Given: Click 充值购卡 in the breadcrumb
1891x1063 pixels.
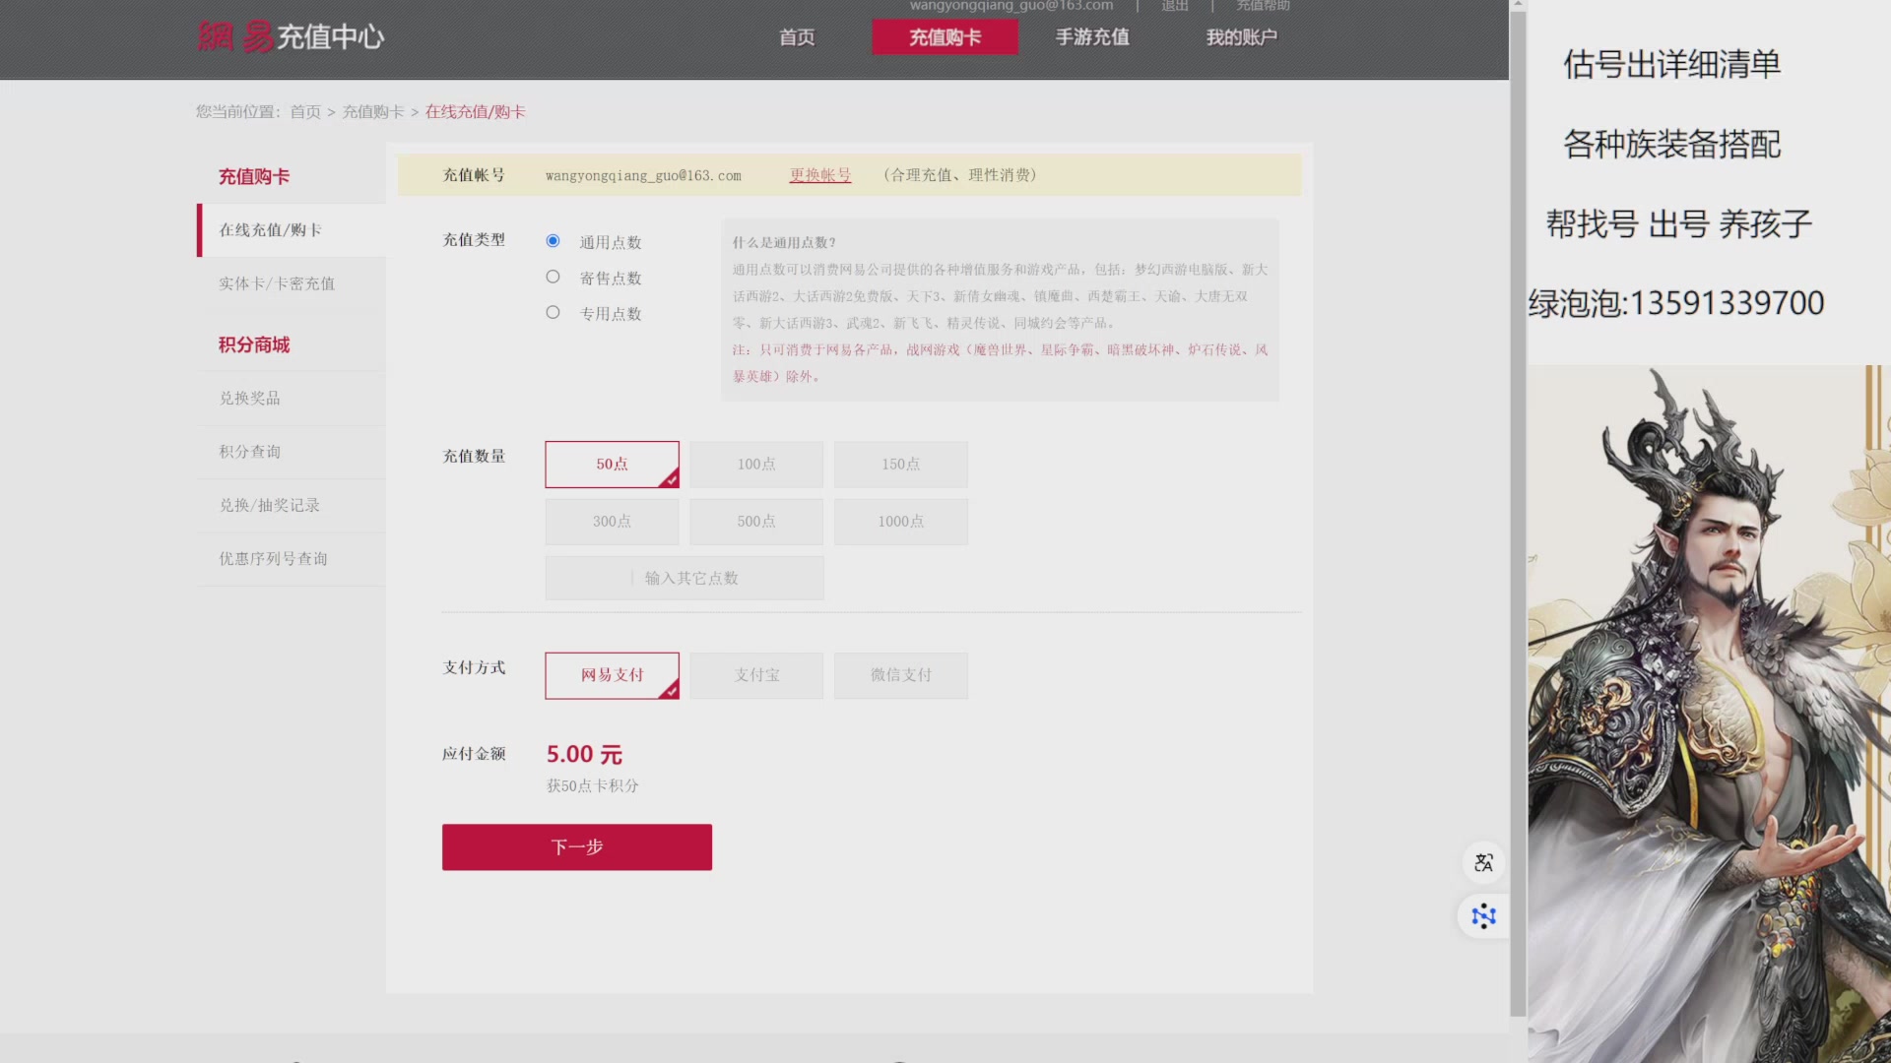Looking at the screenshot, I should (x=373, y=112).
